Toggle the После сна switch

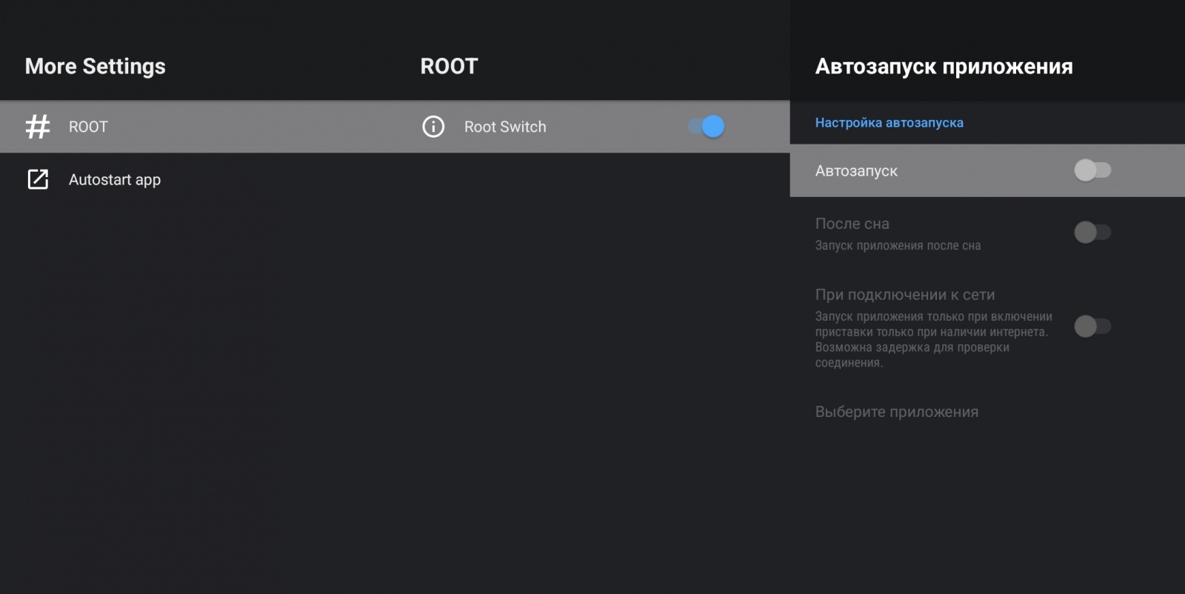(1092, 233)
